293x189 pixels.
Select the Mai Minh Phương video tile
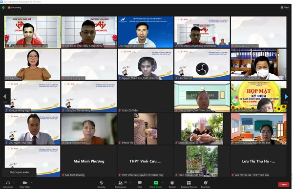pos(89,161)
